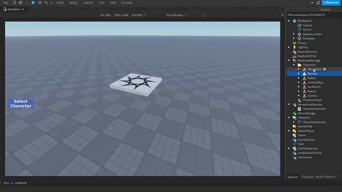Select the coolcapidog model row

tap(314, 83)
